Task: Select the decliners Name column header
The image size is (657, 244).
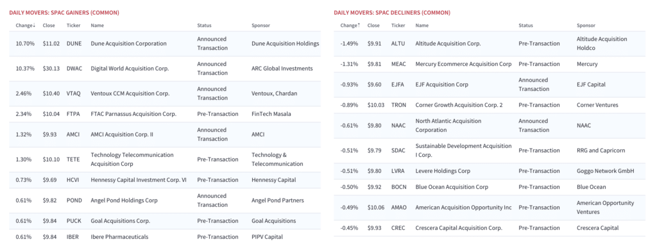Action: tap(422, 26)
